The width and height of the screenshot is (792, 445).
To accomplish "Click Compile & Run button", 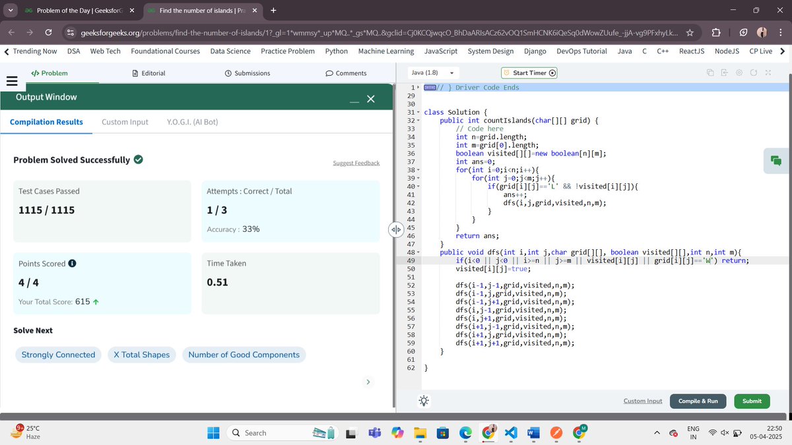I will pyautogui.click(x=698, y=401).
